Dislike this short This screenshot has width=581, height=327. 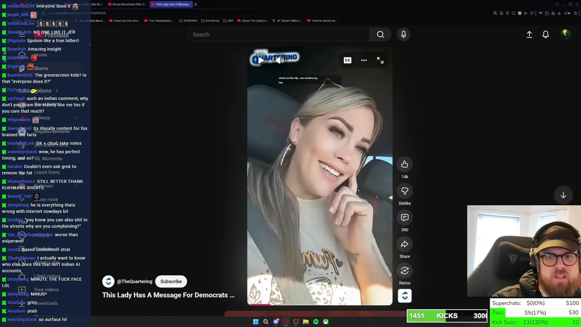404,191
